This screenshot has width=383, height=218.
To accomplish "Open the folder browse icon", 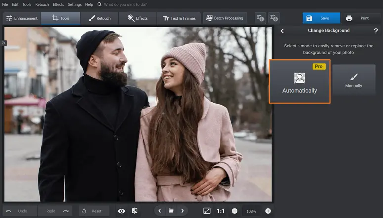I will coord(171,211).
